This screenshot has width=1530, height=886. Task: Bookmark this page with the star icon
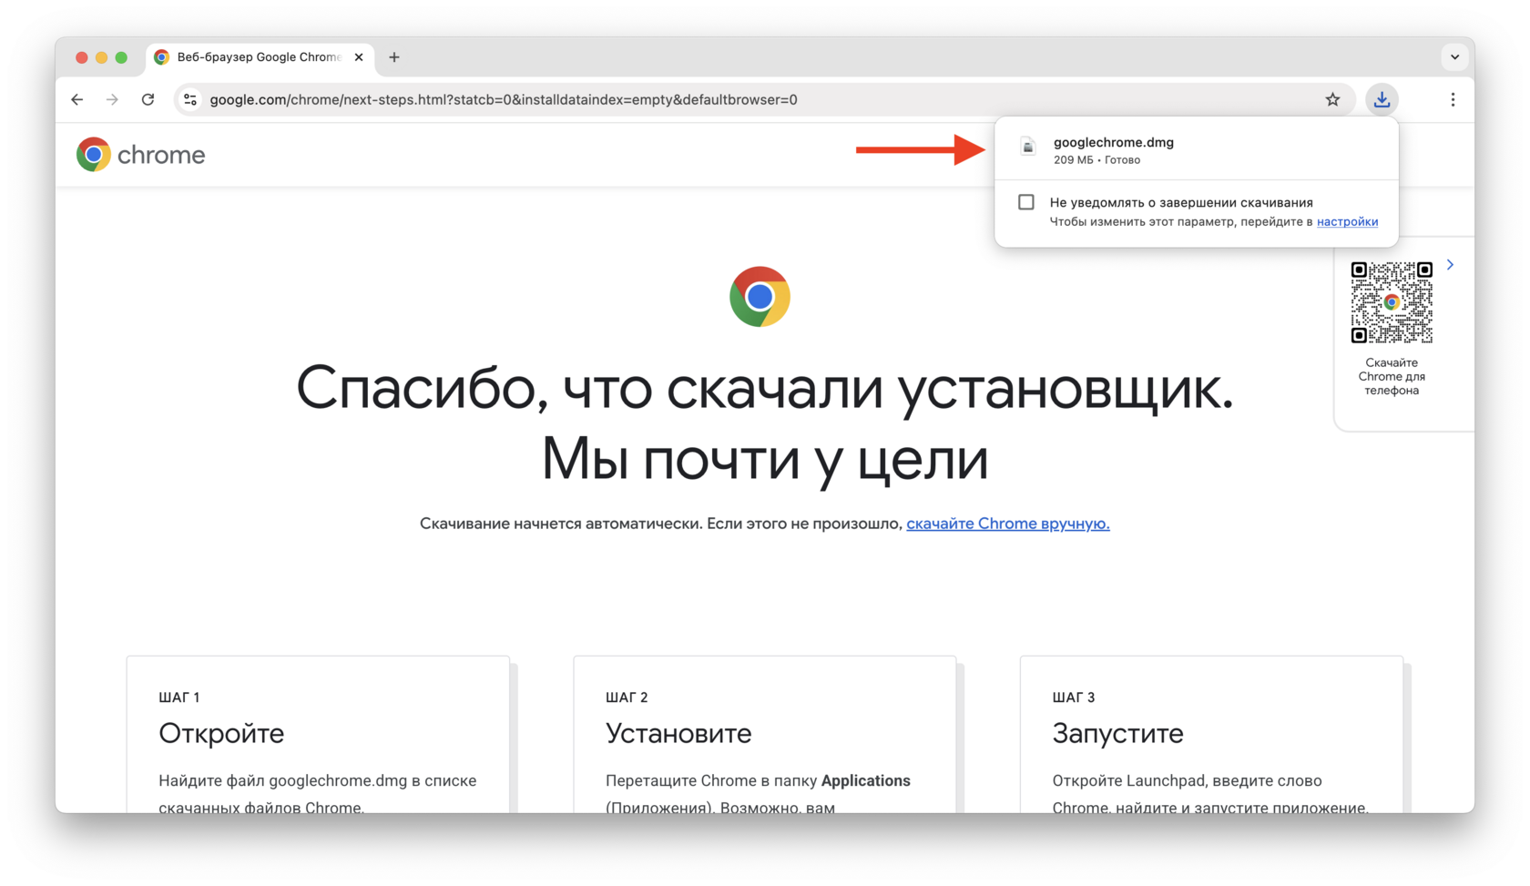click(x=1332, y=100)
